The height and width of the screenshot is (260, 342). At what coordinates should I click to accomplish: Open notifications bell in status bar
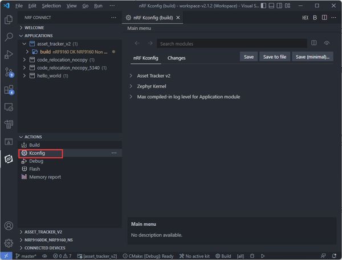[334, 256]
